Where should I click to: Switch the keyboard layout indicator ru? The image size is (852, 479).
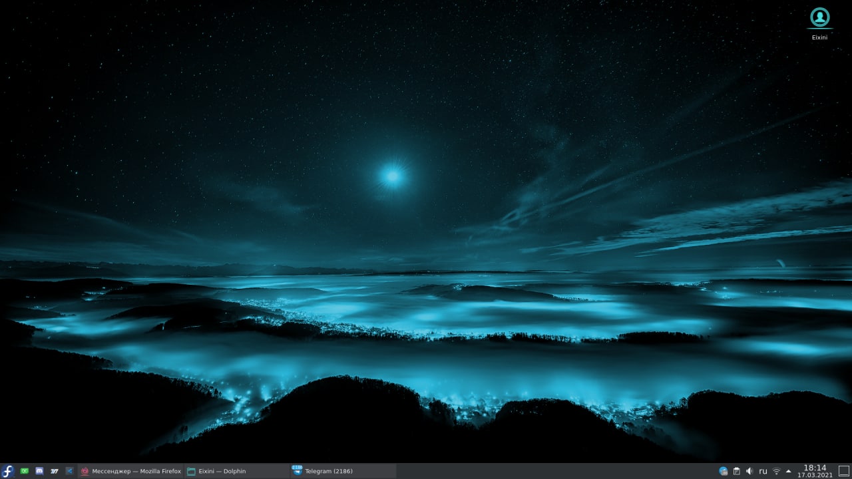[x=763, y=471]
